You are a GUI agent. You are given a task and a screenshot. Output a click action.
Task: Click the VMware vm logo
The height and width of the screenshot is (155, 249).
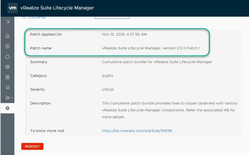tap(12, 8)
